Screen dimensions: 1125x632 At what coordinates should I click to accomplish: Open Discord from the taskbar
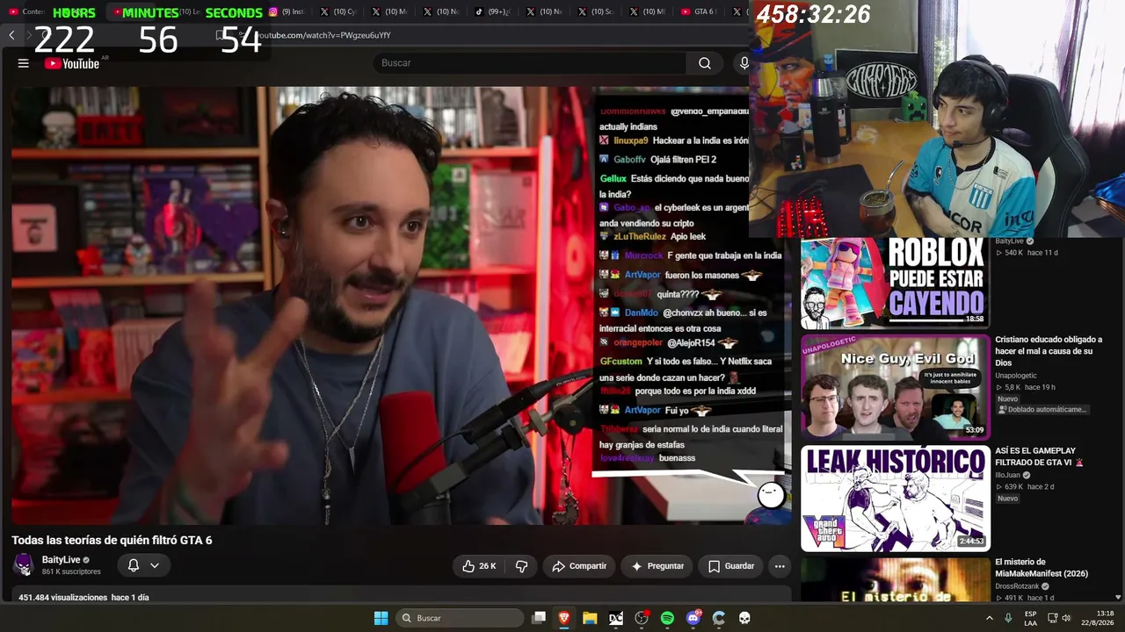click(x=693, y=618)
